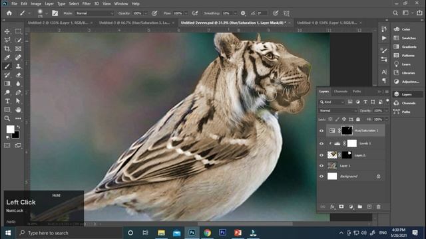
Task: Create a new group folder
Action: click(x=360, y=206)
